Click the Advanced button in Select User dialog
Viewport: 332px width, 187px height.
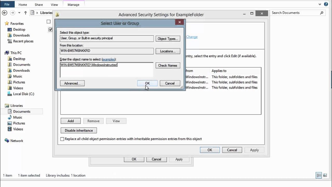point(72,83)
